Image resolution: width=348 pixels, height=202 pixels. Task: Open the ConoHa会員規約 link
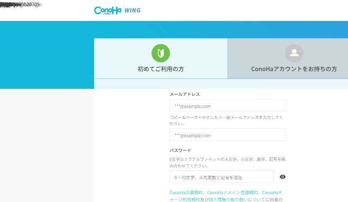(x=186, y=193)
